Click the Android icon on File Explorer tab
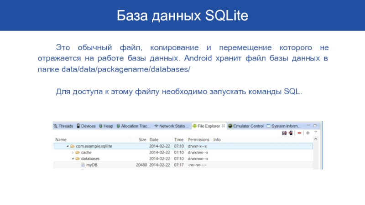This screenshot has width=365, height=205. (195, 126)
